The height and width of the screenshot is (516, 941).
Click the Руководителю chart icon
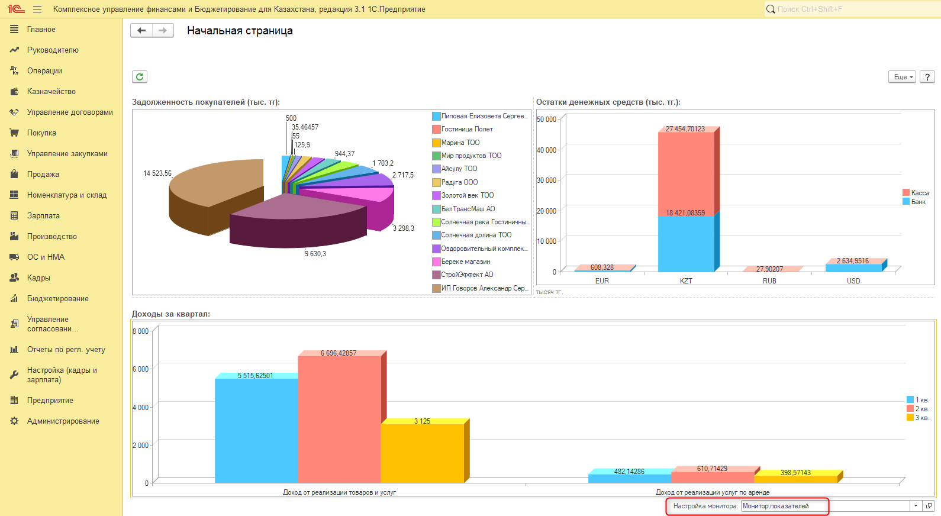(x=14, y=50)
